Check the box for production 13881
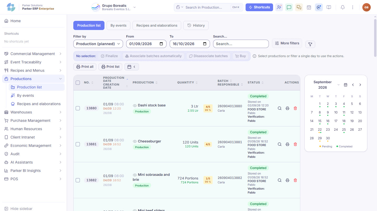Viewport: 377px width, 211px height. pyautogui.click(x=78, y=144)
